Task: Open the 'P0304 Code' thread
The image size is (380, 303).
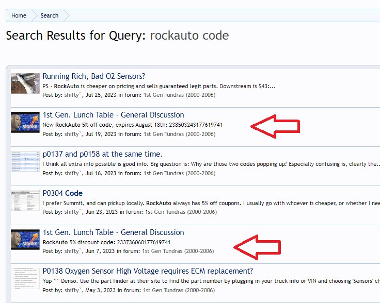Action: pos(62,193)
